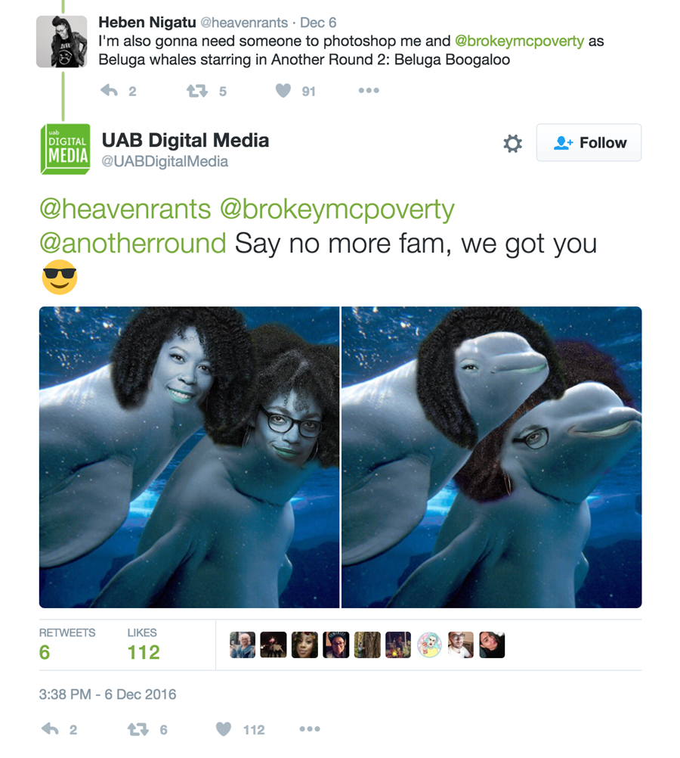The image size is (680, 758).
Task: View the left photoshopped beluga image
Action: pos(190,458)
